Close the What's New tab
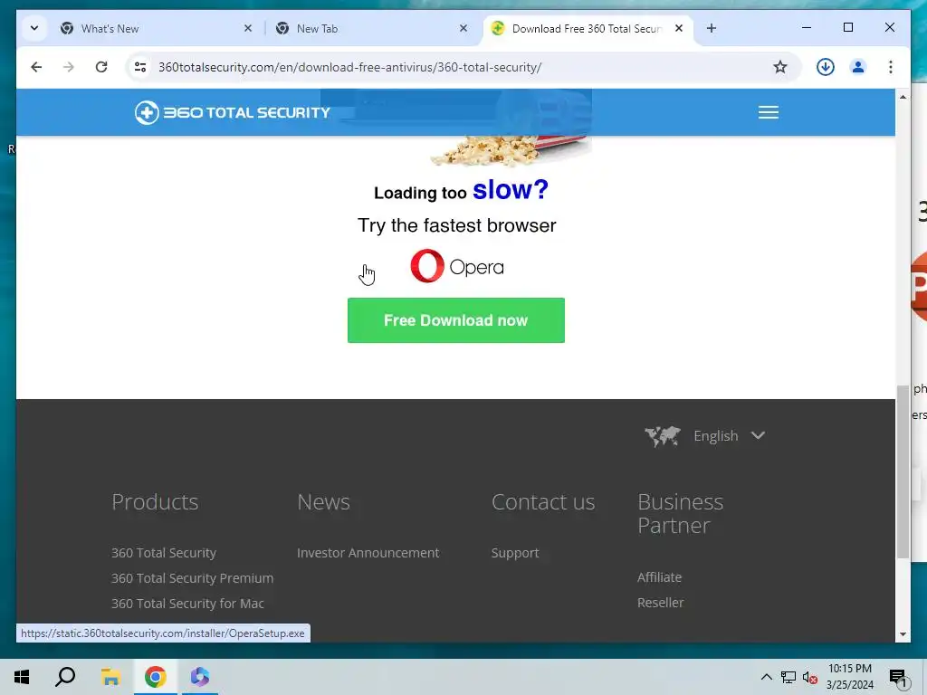This screenshot has width=927, height=695. pos(248,28)
